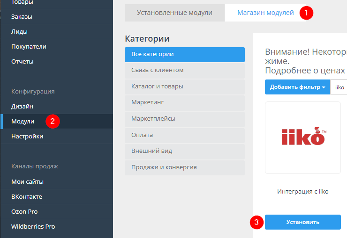Switch to Магазин модулей tab
The image size is (347, 238).
tap(265, 13)
